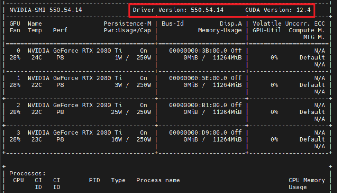Screen dimensions: 337x193
Task: Click the GPU 3 name NVIDIA GeForce RTX 2080 Ti
Action: point(75,132)
